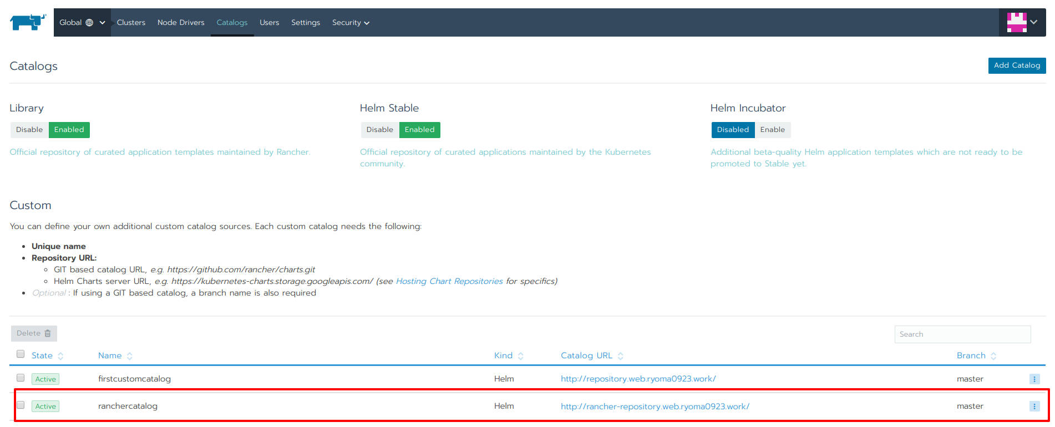Click the Rancher cow logo
The image size is (1055, 427).
click(x=28, y=22)
